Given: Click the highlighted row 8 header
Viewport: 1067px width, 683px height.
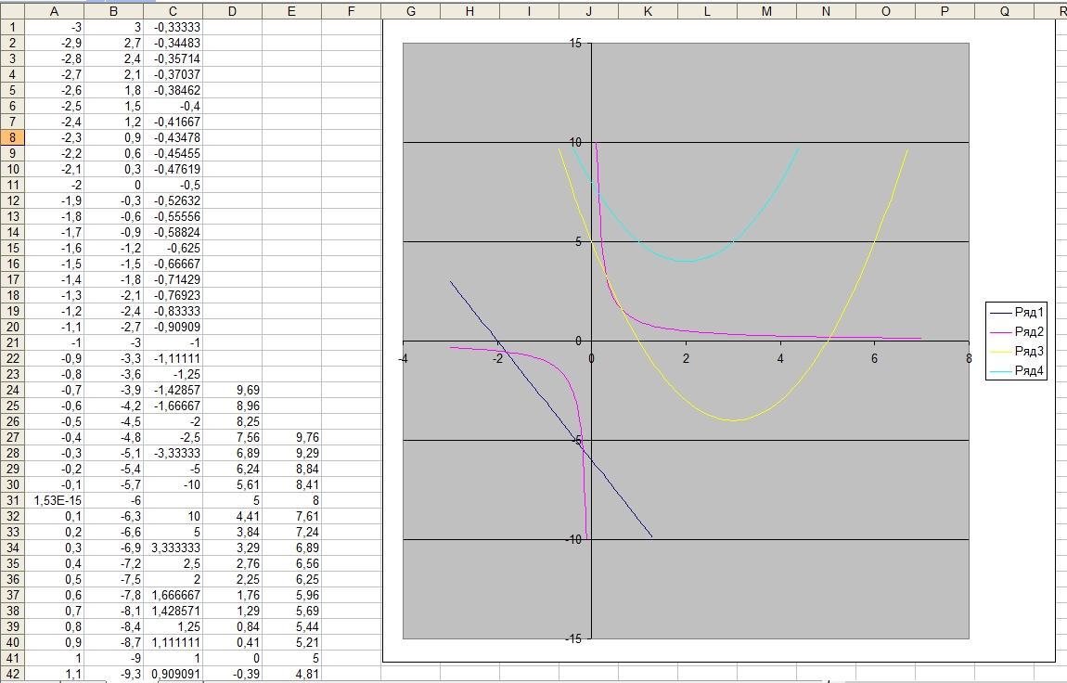Looking at the screenshot, I should pos(12,137).
